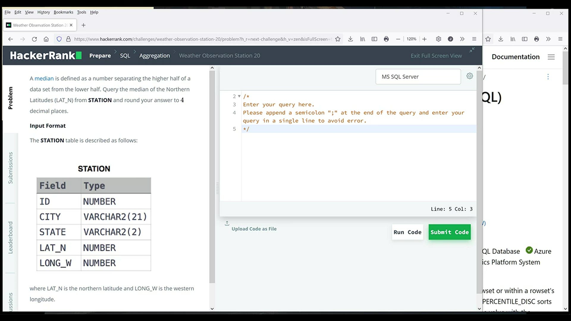This screenshot has width=571, height=321.
Task: Switch to the Submissions side tab
Action: (10, 168)
